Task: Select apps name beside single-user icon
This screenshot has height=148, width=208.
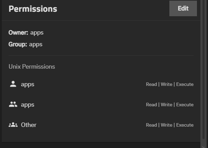Action: coord(28,84)
